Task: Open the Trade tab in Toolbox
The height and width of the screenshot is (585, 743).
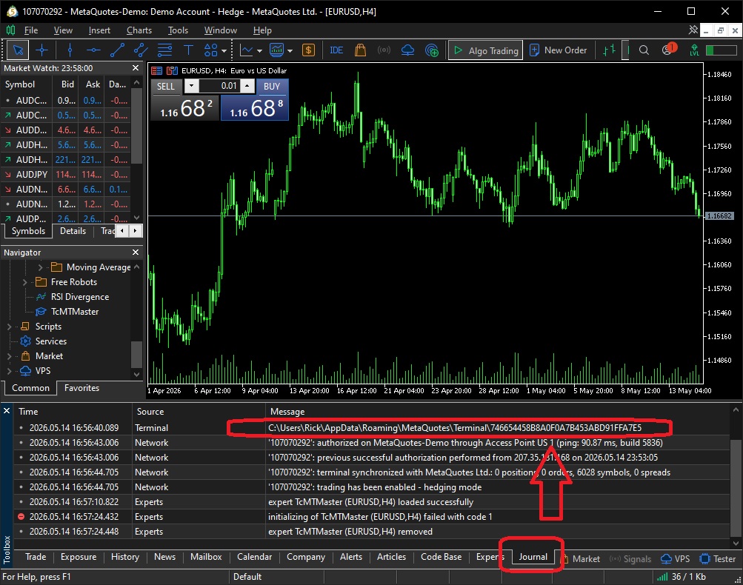Action: (x=36, y=557)
